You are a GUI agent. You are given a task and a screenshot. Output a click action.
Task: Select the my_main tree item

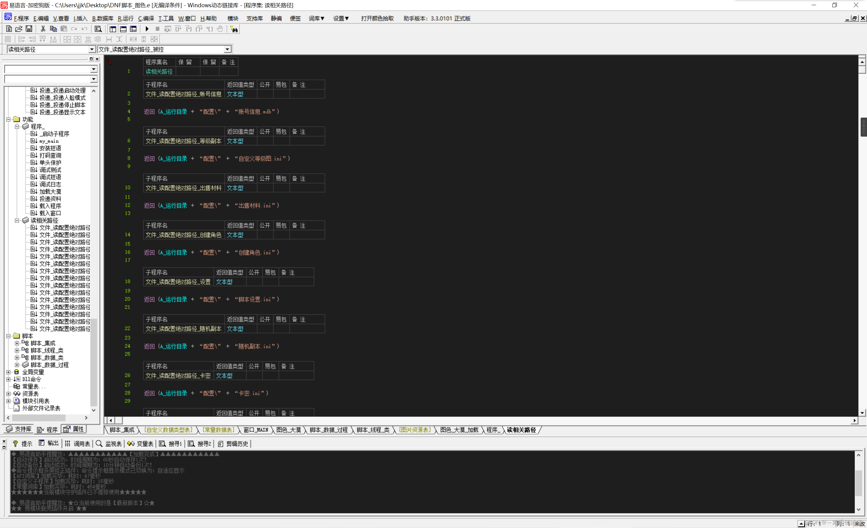(49, 141)
